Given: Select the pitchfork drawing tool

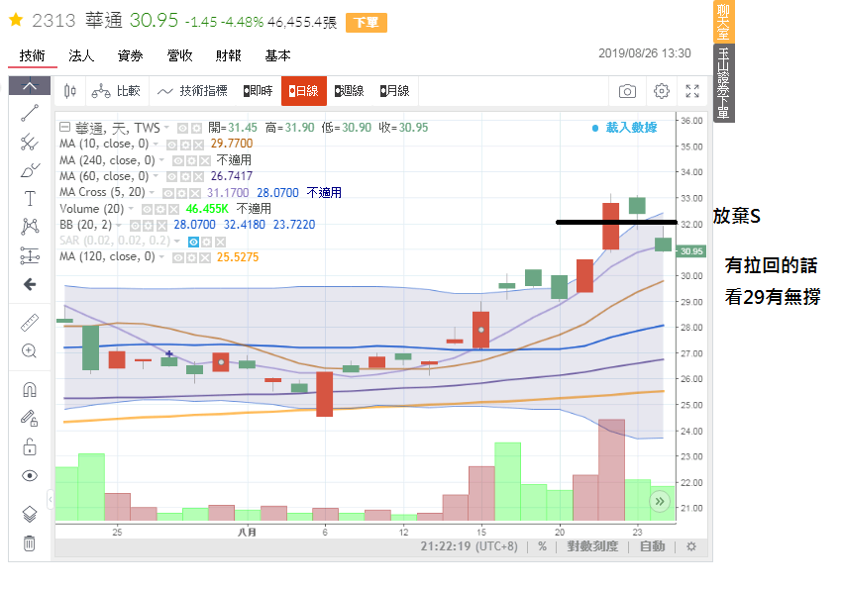Looking at the screenshot, I should [30, 143].
